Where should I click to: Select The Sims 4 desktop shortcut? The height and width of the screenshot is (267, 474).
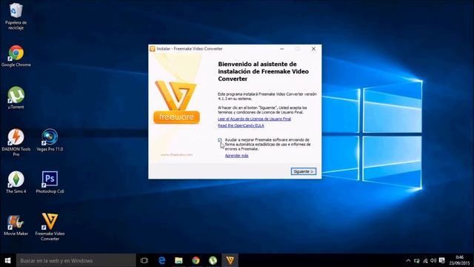[16, 182]
